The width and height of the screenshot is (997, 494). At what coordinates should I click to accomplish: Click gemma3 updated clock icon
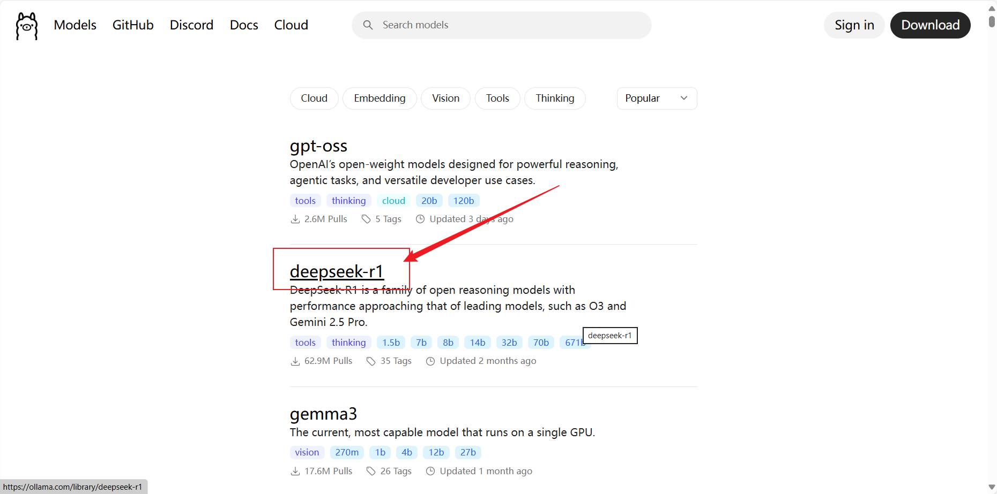point(430,471)
